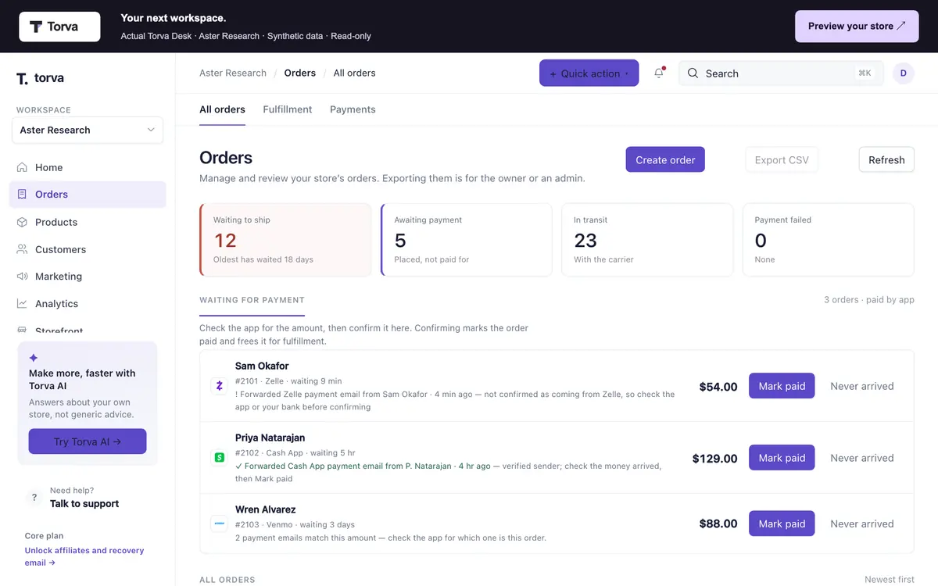The width and height of the screenshot is (938, 586).
Task: Open the Payment failed card
Action: [x=828, y=240]
